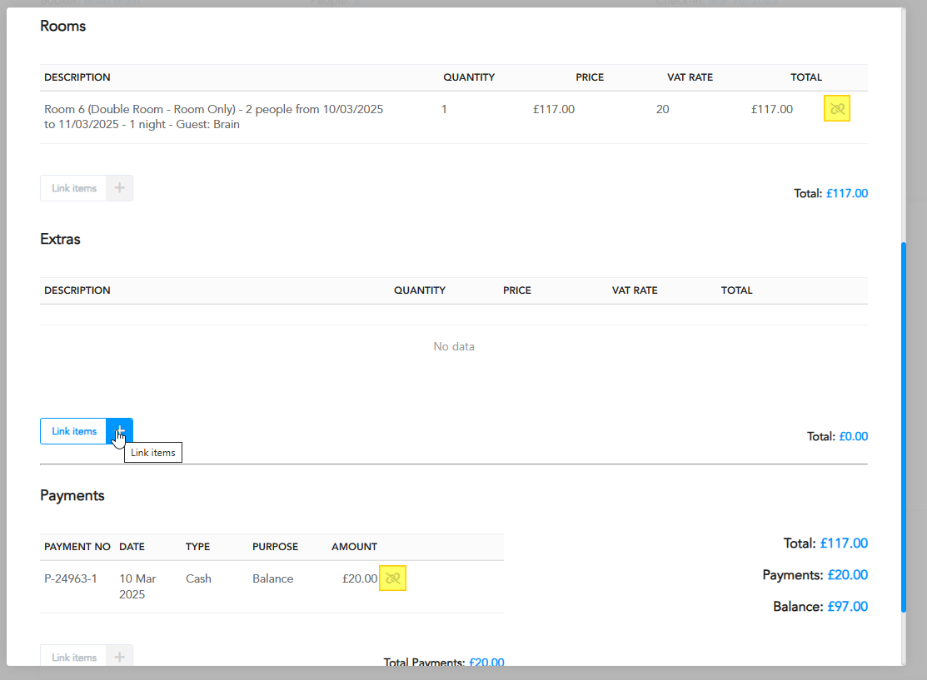The image size is (927, 680).
Task: Click Link items button in Extras
Action: tap(74, 431)
